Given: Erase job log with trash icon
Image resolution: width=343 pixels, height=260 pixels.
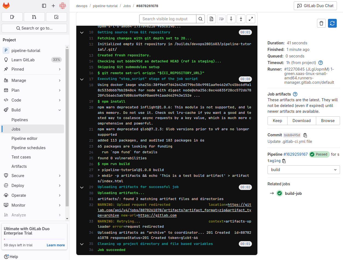Looking at the screenshot, I should pyautogui.click(x=321, y=23).
